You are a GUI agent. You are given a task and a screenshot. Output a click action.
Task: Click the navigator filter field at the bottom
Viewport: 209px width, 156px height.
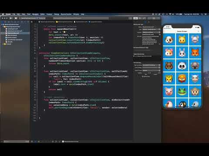[16, 141]
